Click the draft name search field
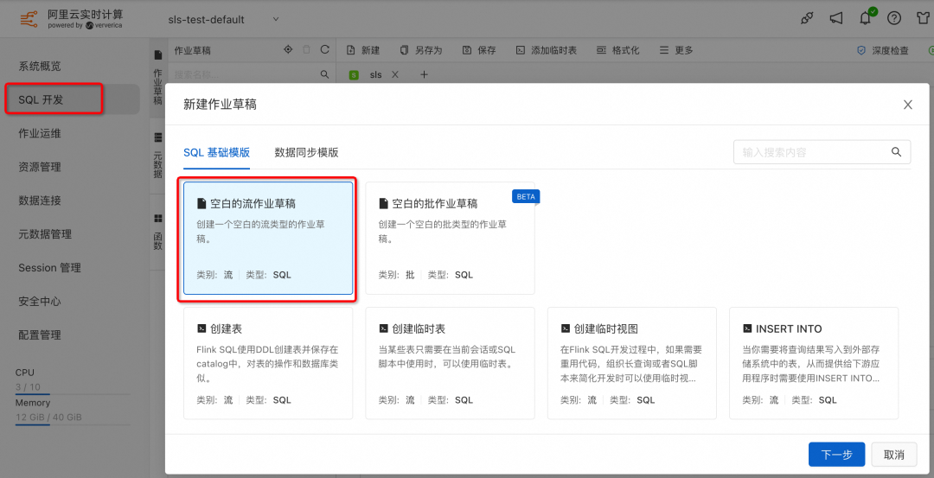The image size is (934, 478). pyautogui.click(x=246, y=75)
